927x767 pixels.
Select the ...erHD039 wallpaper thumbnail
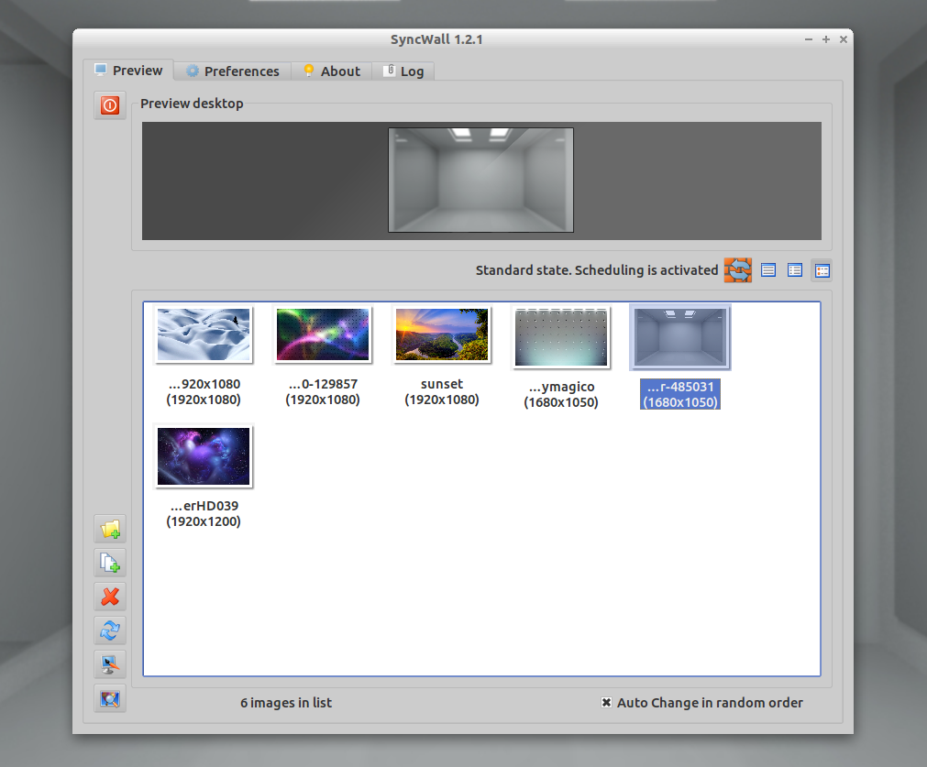203,456
